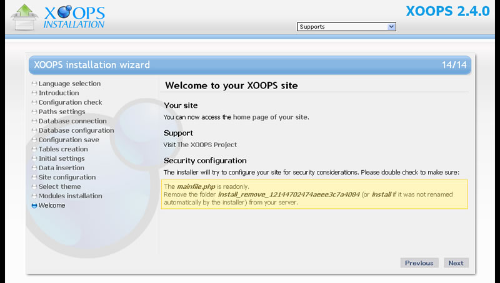Open the home page of your site link
500x283 pixels.
270,117
